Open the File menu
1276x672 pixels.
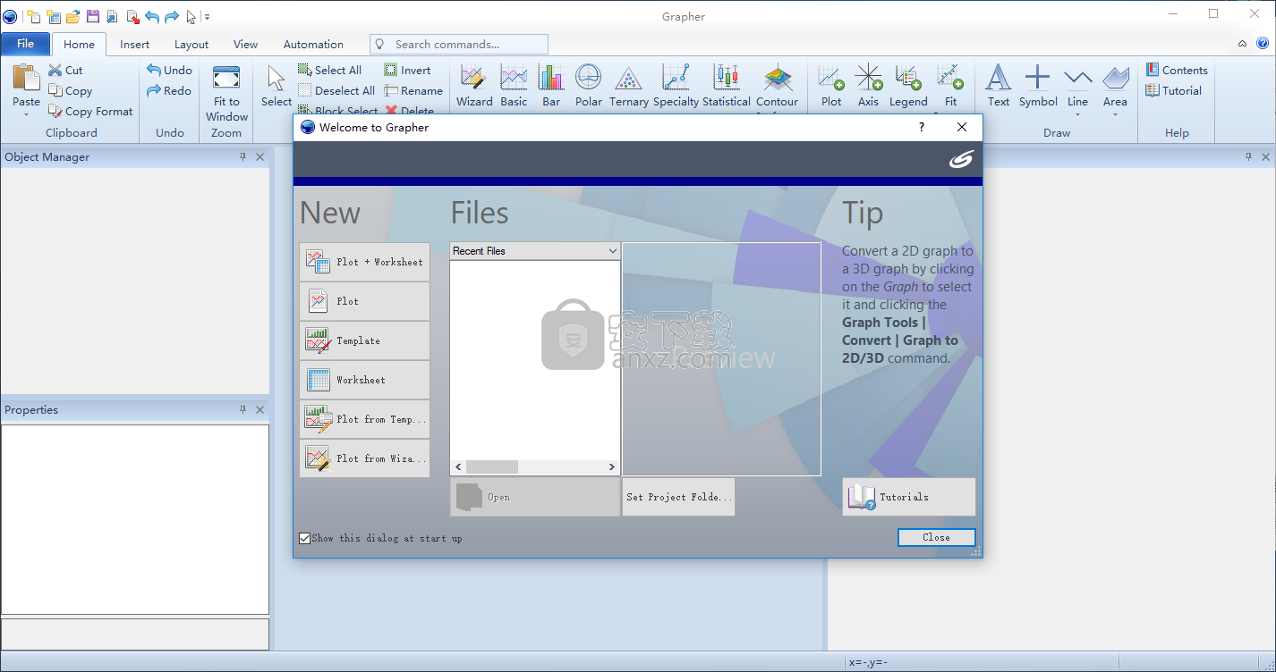click(x=25, y=44)
